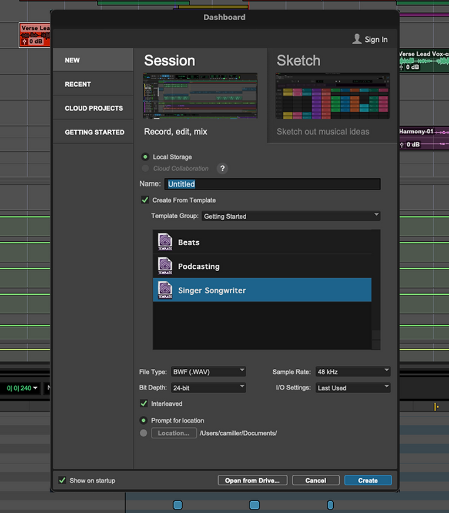This screenshot has width=449, height=513.
Task: Select the Local Storage radio button
Action: click(x=145, y=156)
